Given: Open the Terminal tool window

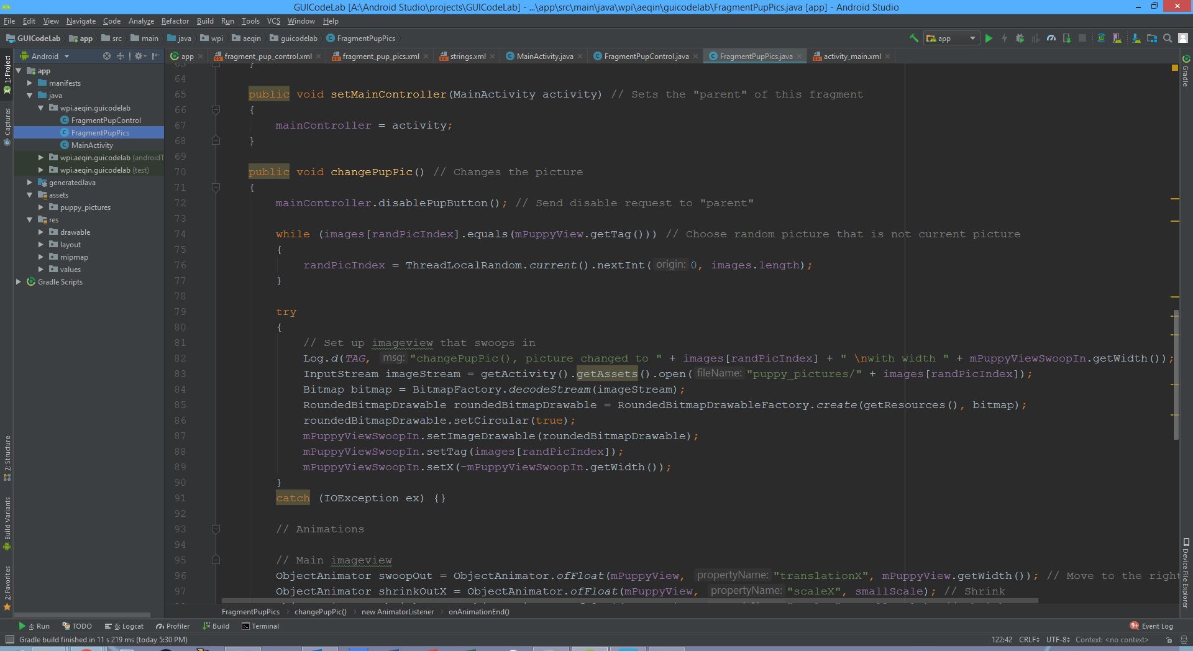Looking at the screenshot, I should (260, 626).
